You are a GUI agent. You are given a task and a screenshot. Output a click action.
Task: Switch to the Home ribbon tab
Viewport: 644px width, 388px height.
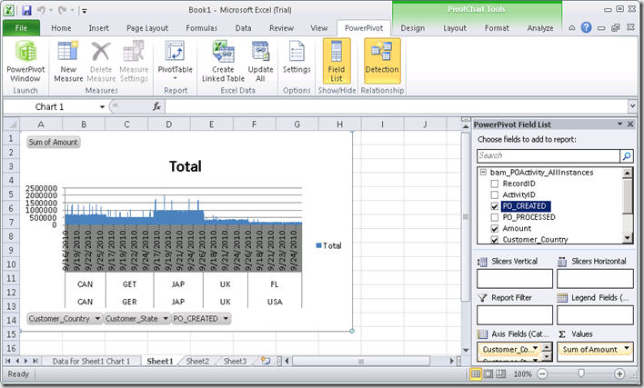[61, 28]
